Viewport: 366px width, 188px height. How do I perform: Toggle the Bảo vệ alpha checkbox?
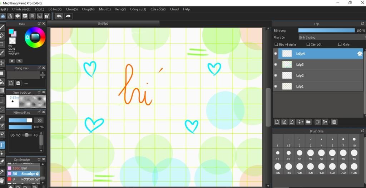[276, 44]
